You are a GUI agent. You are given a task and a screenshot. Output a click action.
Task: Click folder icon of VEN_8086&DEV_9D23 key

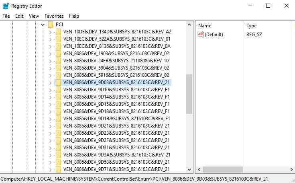tap(58, 133)
